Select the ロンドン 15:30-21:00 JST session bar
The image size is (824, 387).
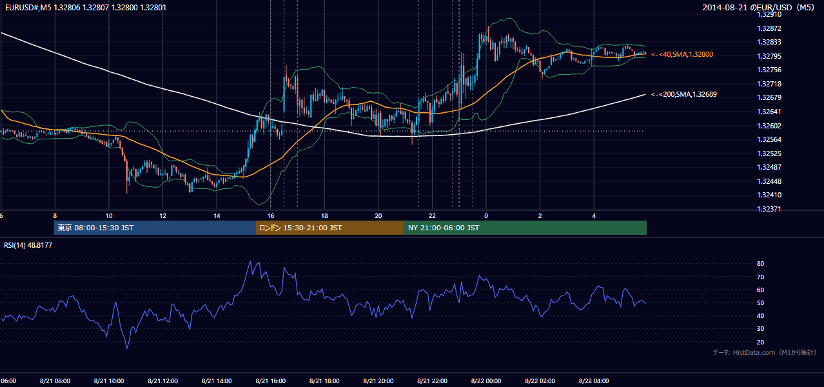pyautogui.click(x=330, y=228)
